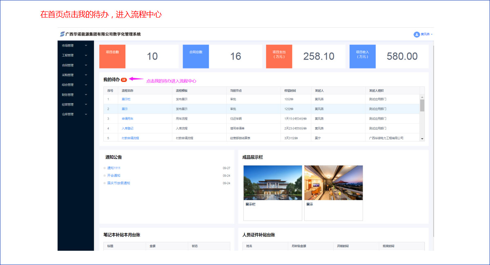Screen dimensions: 490x265
Task: Expand the 市场管理 sidebar chevron
Action: [x=86, y=45]
